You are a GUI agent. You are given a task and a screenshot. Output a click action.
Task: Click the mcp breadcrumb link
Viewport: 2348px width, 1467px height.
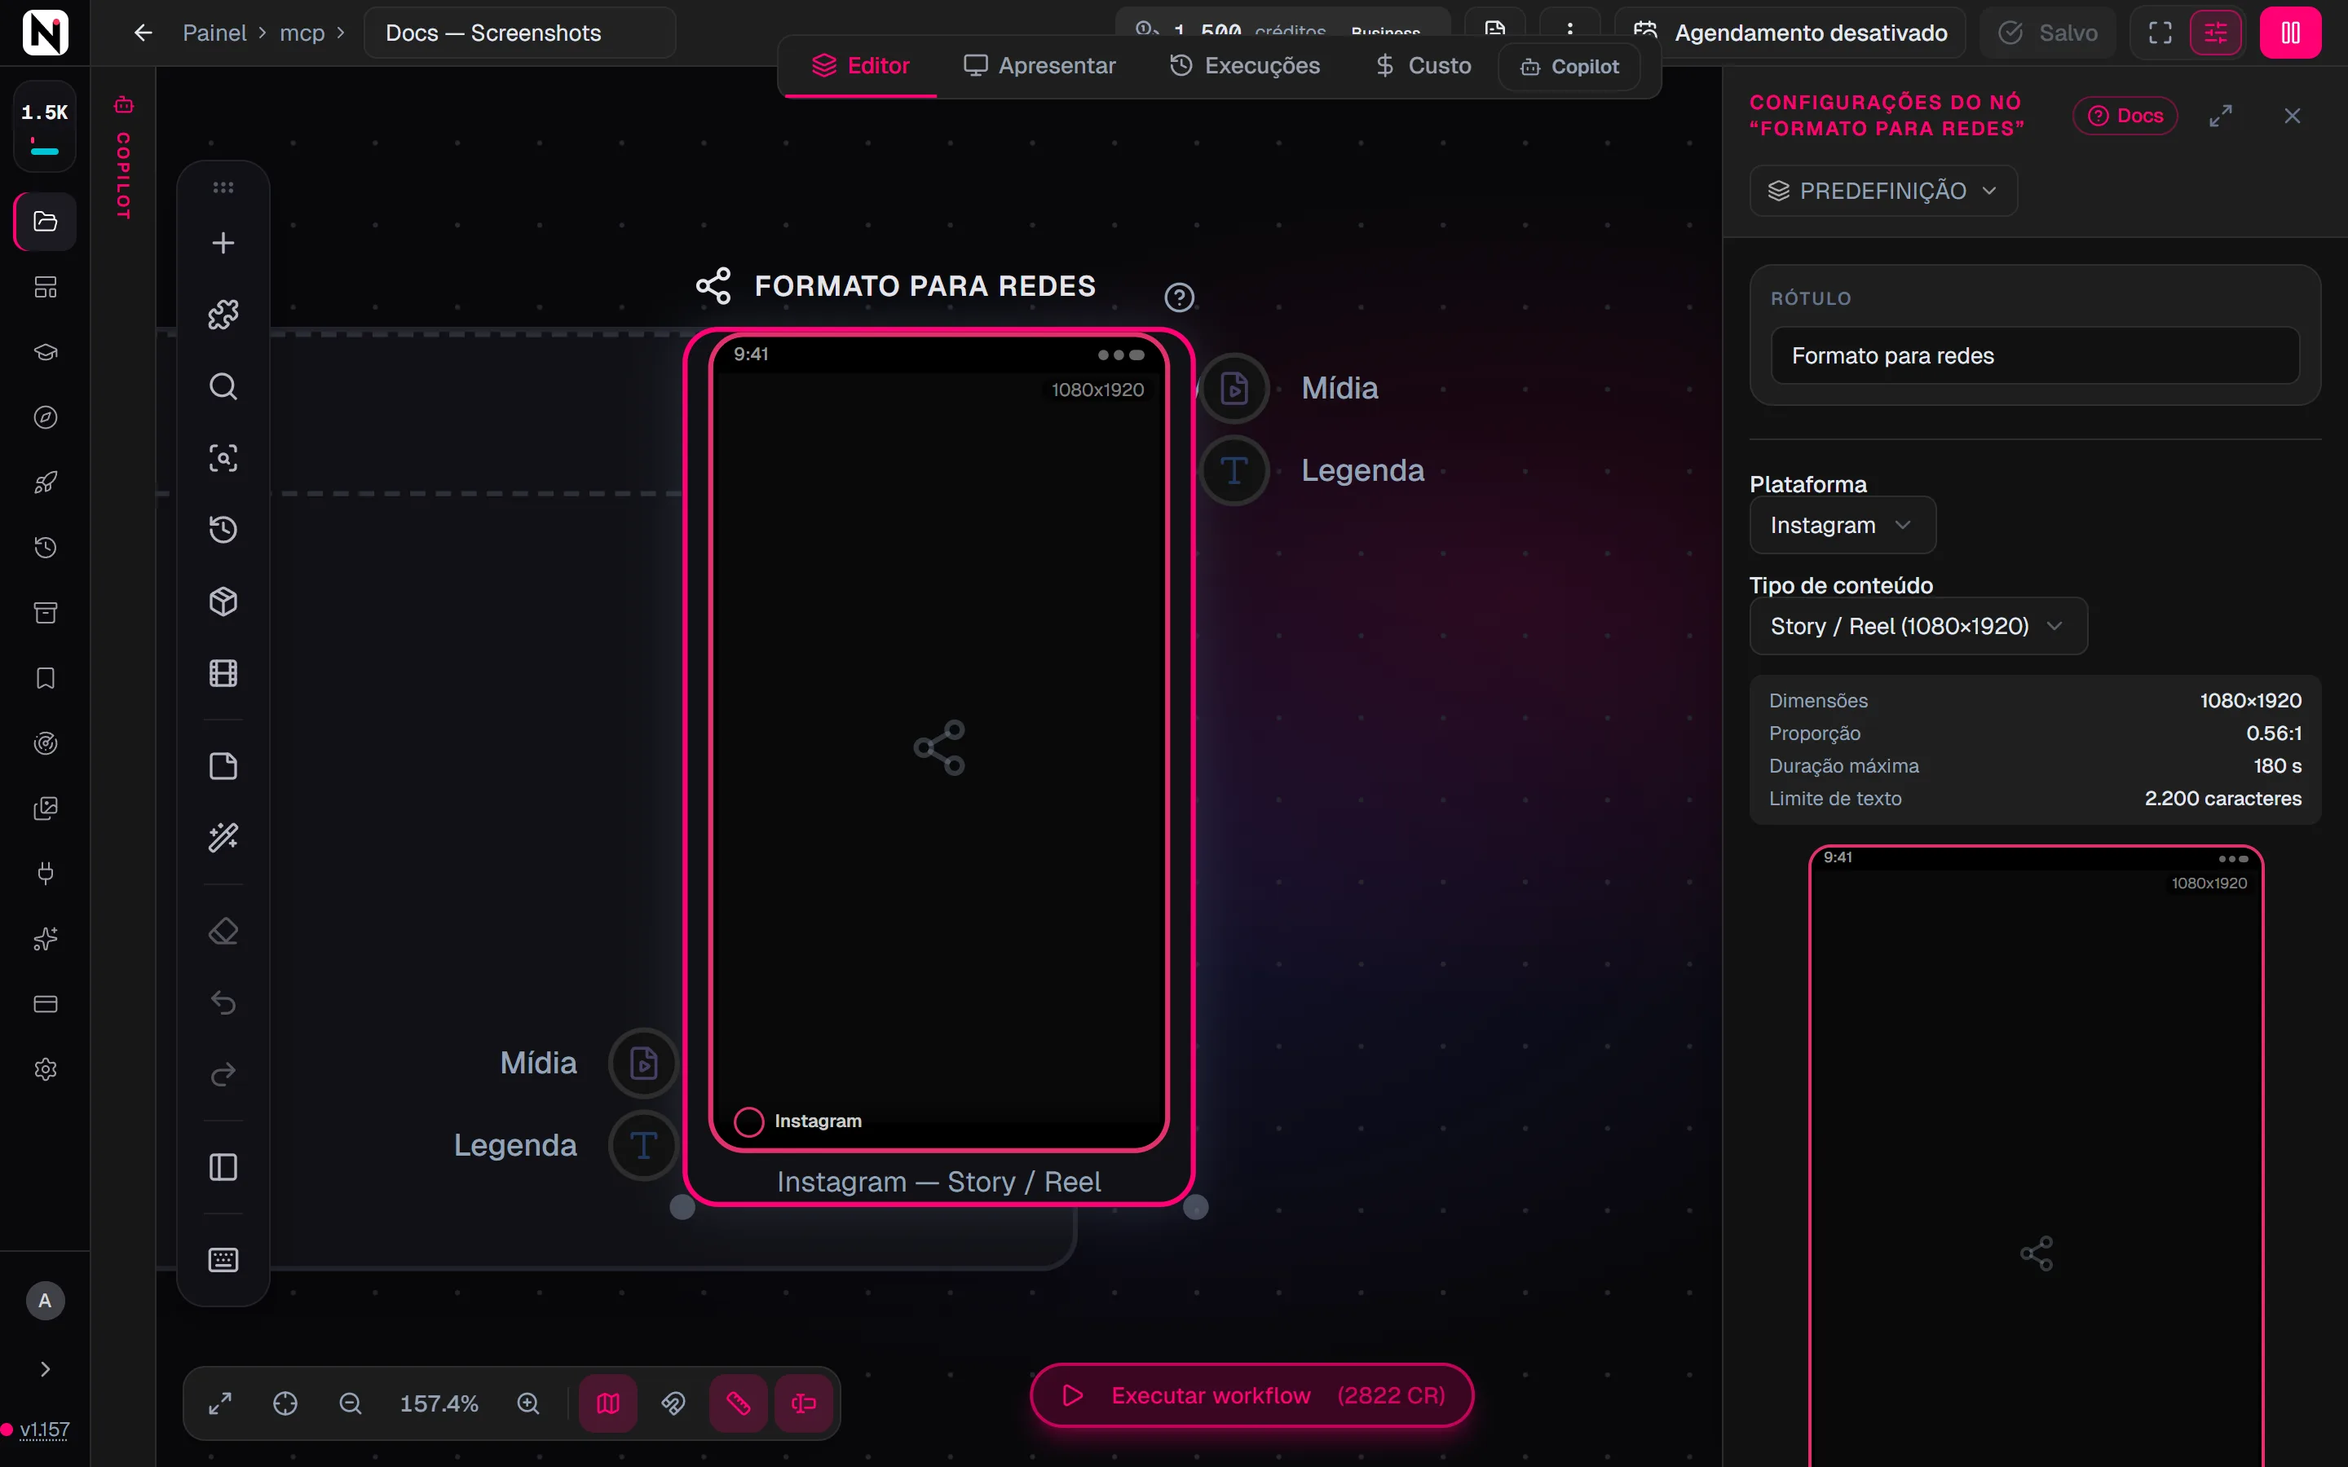302,33
